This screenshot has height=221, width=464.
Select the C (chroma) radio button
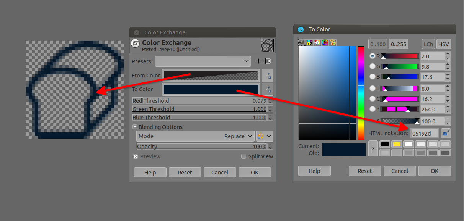[373, 99]
